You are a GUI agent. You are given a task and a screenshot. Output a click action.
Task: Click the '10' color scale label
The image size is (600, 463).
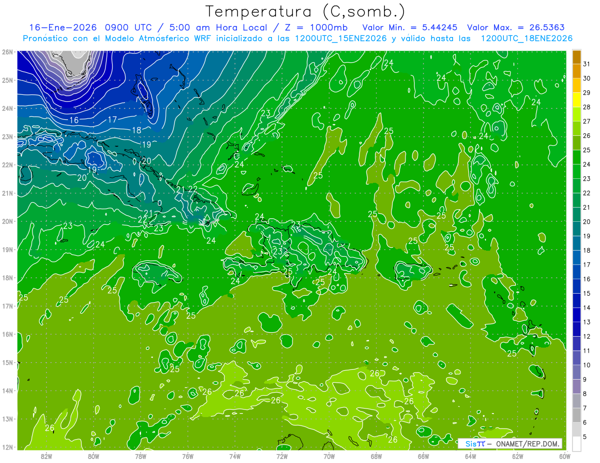[586, 365]
